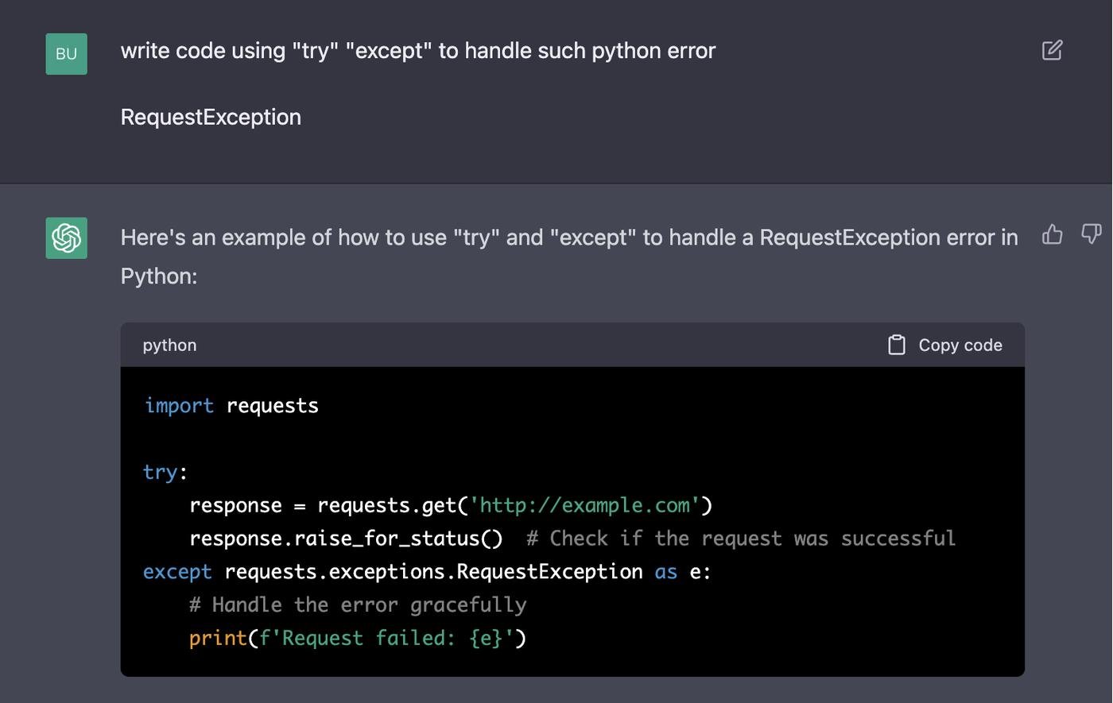The height and width of the screenshot is (703, 1113).
Task: Click the user prompt starting "write code using"
Action: [x=417, y=51]
